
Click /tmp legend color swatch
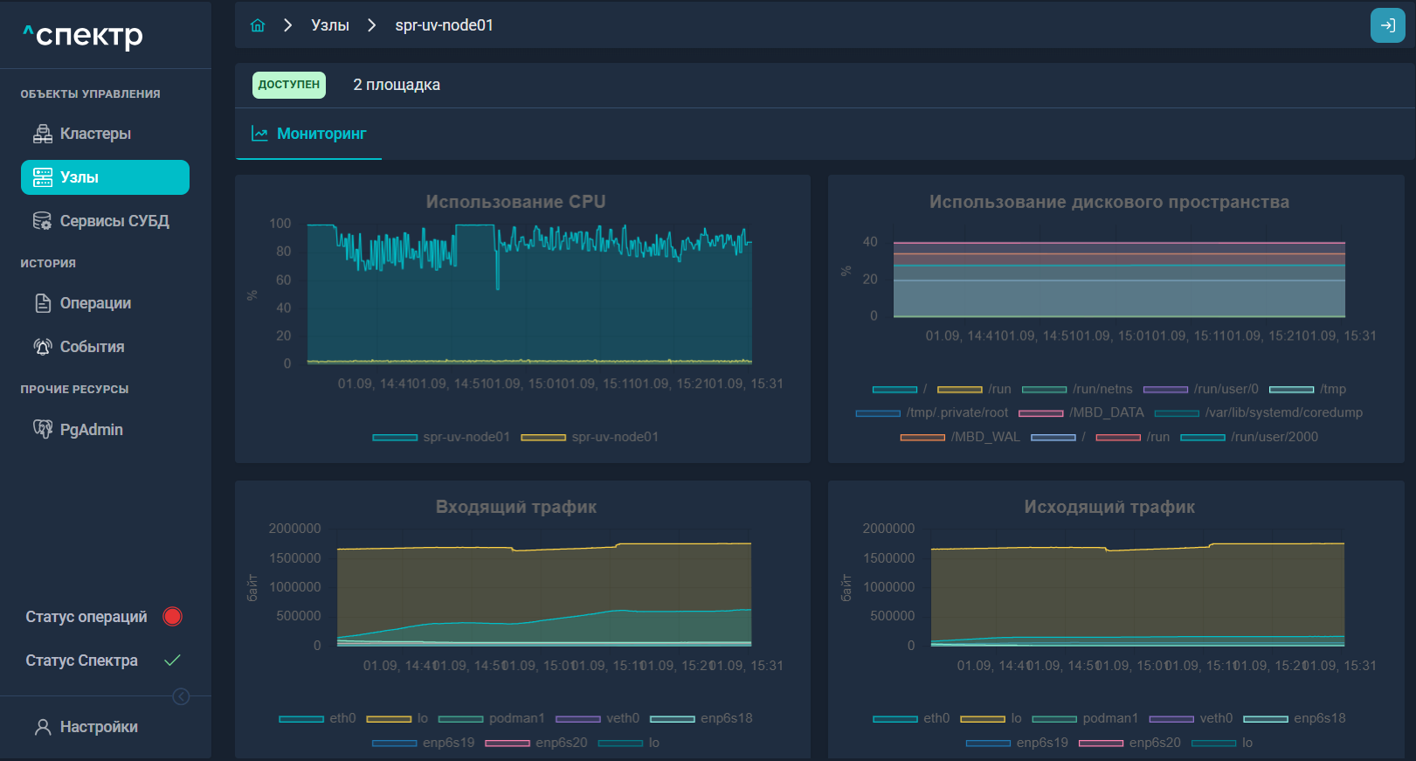(1291, 389)
